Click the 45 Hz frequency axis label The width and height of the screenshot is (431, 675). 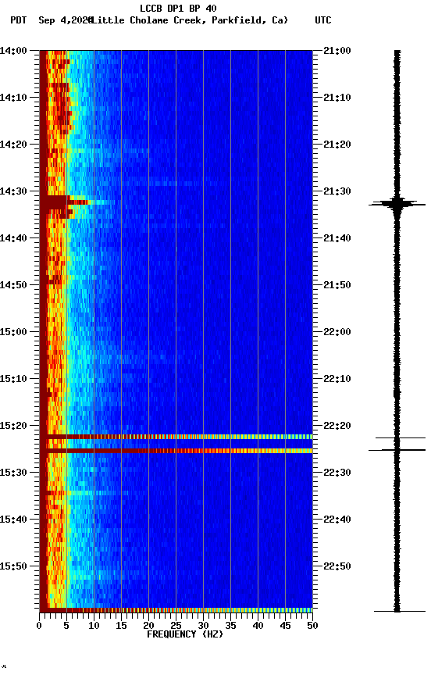click(285, 626)
